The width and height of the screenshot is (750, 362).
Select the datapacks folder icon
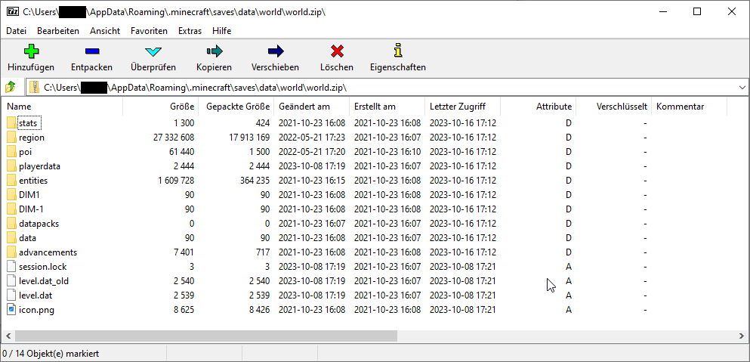pos(11,224)
